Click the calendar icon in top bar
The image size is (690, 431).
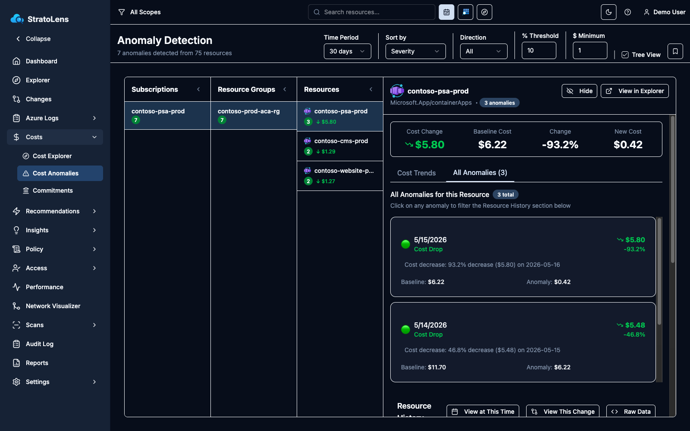pos(446,12)
